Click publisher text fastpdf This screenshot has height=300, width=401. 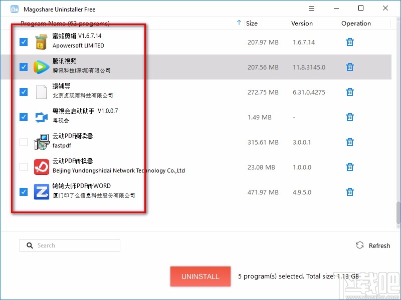coord(62,145)
